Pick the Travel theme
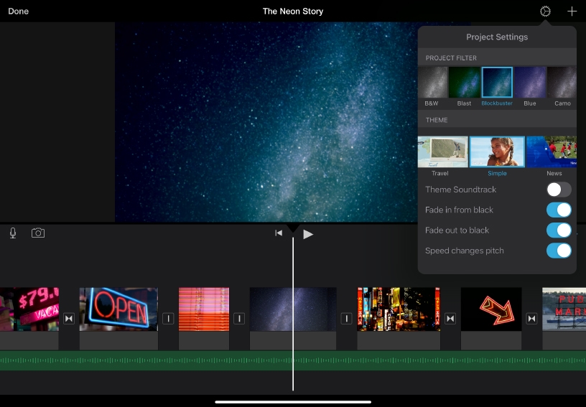This screenshot has width=586, height=407. click(x=442, y=151)
